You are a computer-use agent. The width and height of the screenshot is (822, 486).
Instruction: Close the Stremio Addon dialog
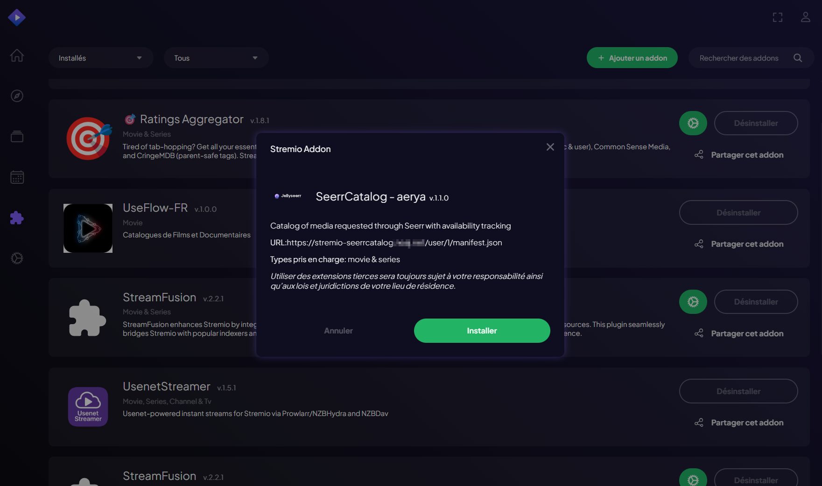[x=550, y=147]
